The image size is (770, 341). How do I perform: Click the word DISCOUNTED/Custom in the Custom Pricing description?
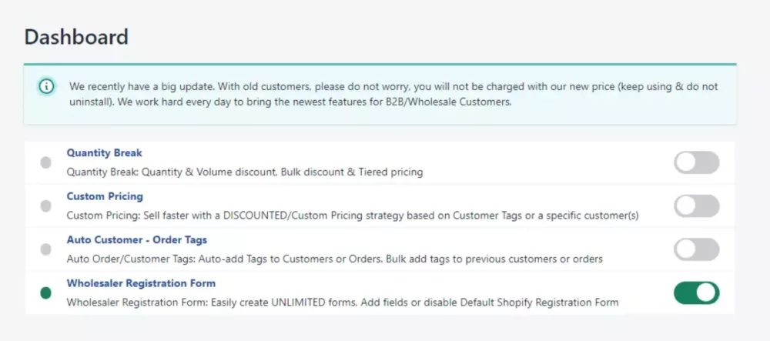[265, 216]
